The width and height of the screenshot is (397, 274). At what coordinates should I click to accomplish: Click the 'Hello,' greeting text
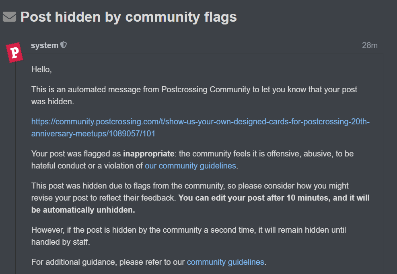point(41,69)
